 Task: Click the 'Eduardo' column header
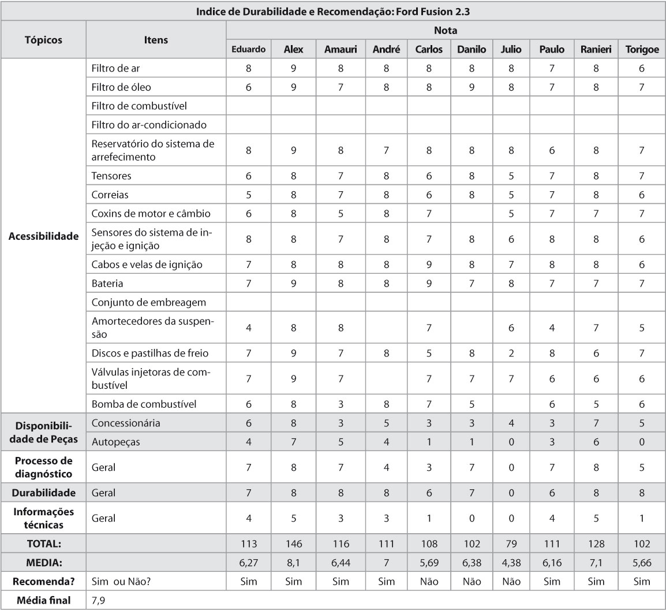(249, 49)
